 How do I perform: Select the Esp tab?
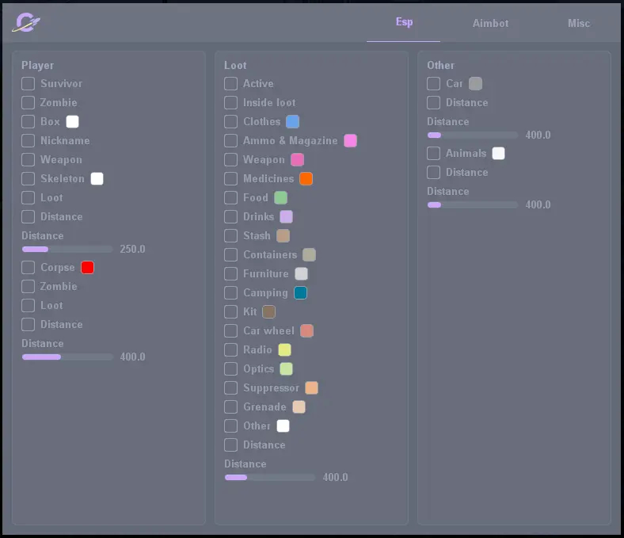(404, 22)
